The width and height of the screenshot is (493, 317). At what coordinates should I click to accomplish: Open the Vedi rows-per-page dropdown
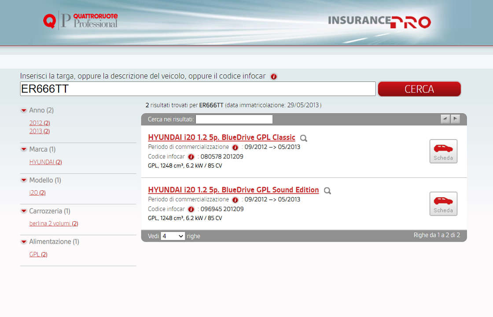coord(173,236)
